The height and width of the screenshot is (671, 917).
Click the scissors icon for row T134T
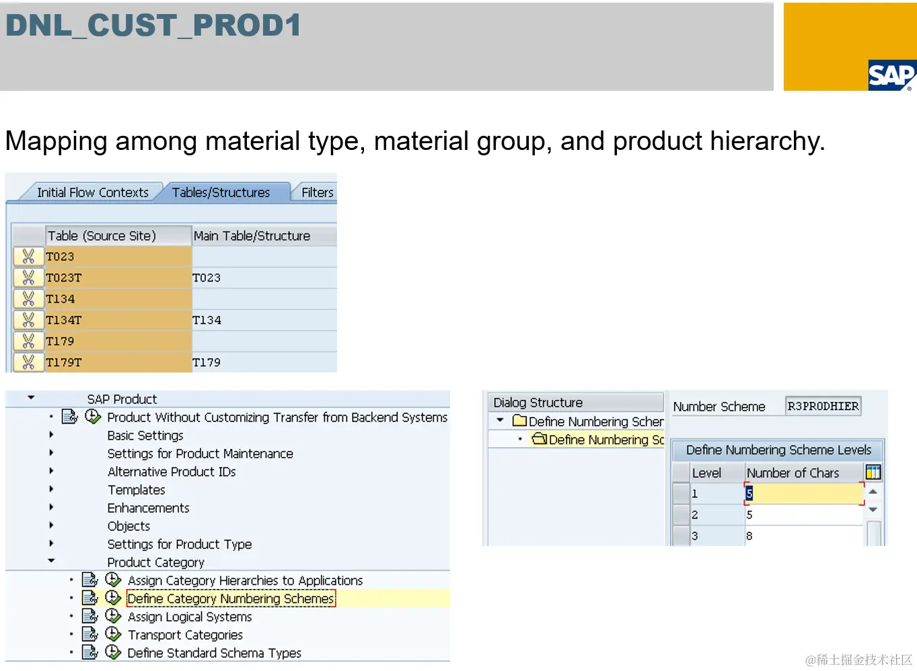coord(28,319)
